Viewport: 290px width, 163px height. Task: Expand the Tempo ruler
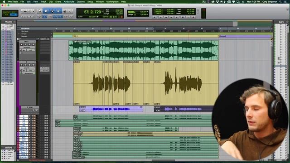[x=19, y=34]
